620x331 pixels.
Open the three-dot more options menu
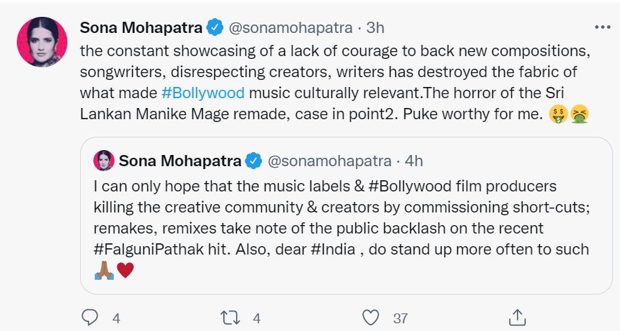[x=602, y=27]
